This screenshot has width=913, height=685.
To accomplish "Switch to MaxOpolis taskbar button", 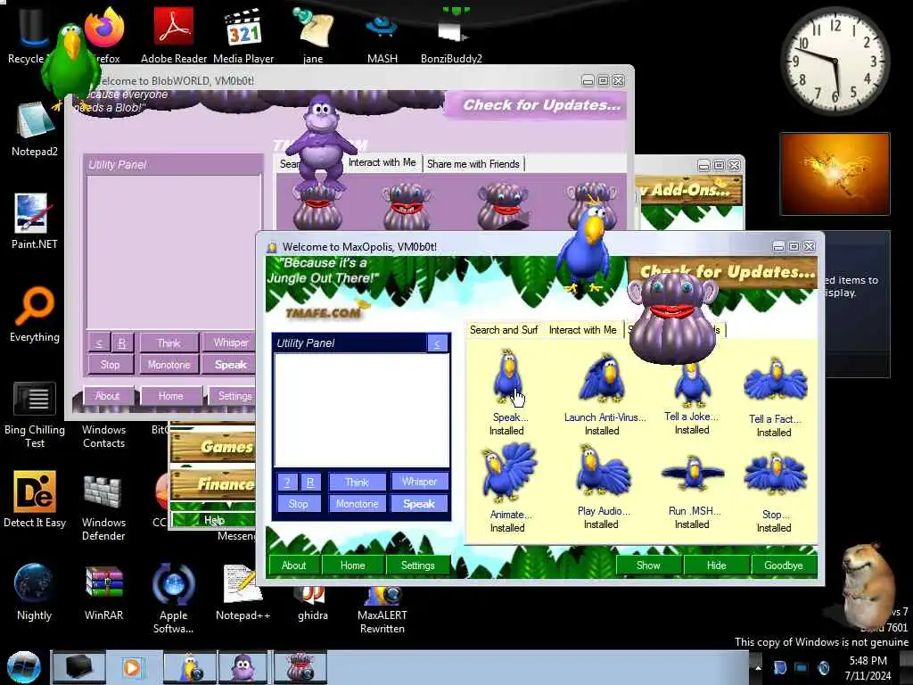I will (x=190, y=667).
